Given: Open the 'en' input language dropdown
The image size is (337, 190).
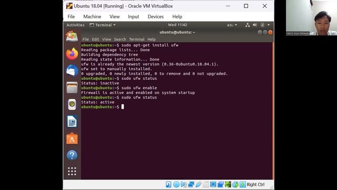Looking at the screenshot, I should point(232,25).
